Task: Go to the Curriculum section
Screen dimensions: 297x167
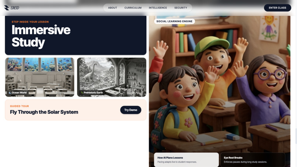Action: coord(133,8)
